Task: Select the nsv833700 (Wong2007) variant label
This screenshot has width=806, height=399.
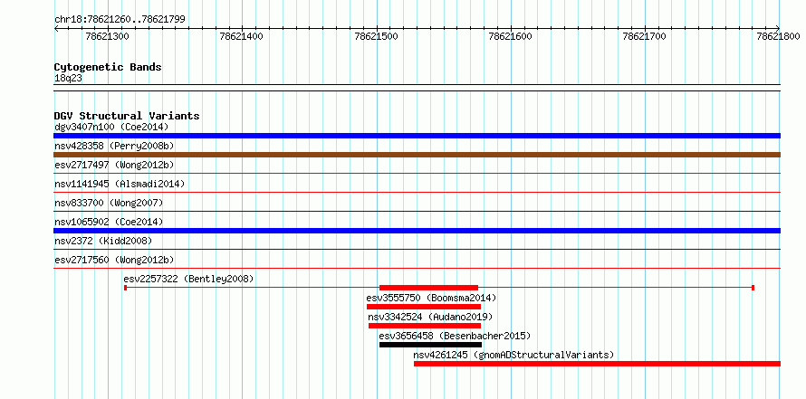Action: 109,203
